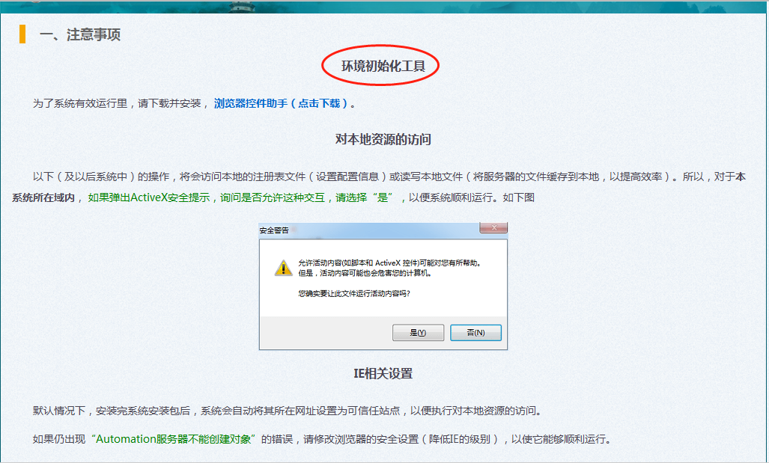Click the IE相关设置 subheading

click(x=383, y=373)
